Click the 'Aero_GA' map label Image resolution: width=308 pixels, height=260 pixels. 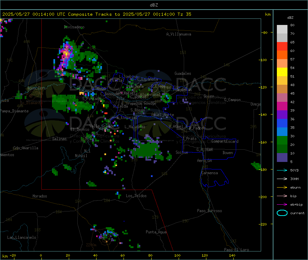[205, 161]
